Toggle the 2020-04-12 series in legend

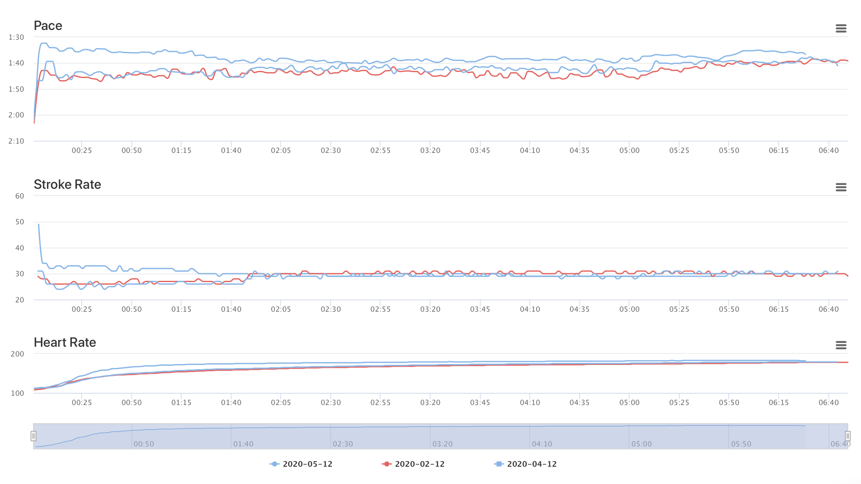(x=525, y=464)
